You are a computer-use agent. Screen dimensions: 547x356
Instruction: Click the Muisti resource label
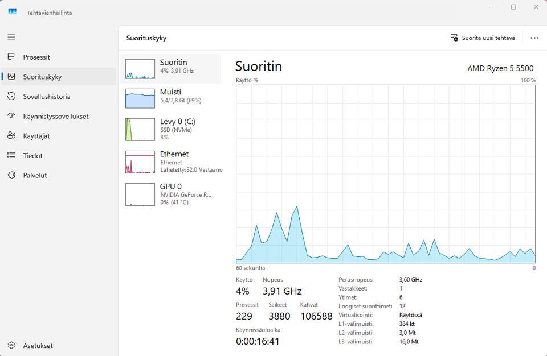tap(170, 92)
